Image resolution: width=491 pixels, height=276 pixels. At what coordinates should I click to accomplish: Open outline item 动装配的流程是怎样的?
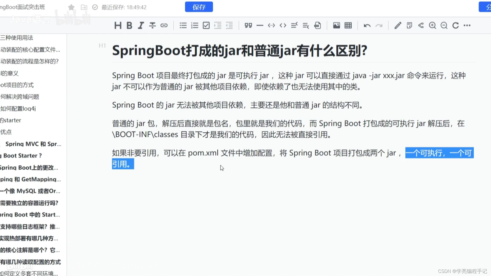pos(29,61)
